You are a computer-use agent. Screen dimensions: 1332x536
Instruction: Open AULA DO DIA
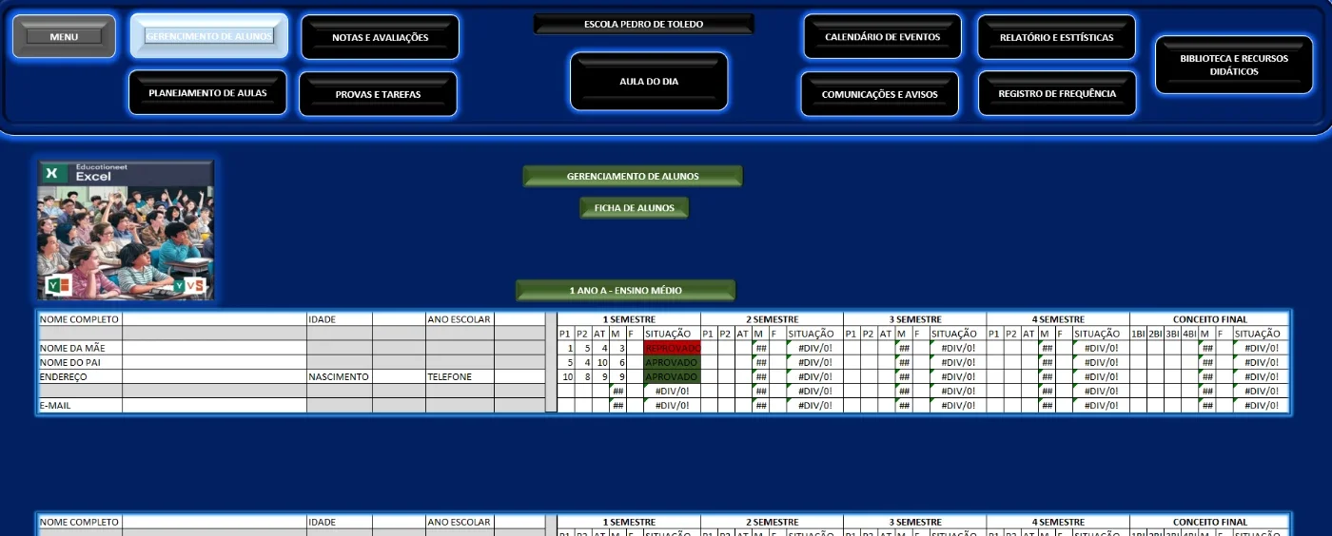tap(649, 81)
